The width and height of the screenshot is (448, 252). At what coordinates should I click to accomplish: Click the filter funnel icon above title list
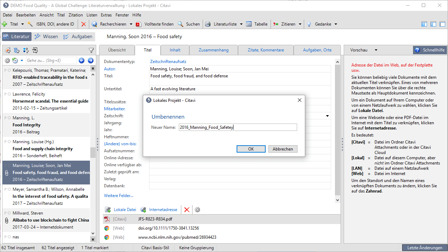coord(91,50)
